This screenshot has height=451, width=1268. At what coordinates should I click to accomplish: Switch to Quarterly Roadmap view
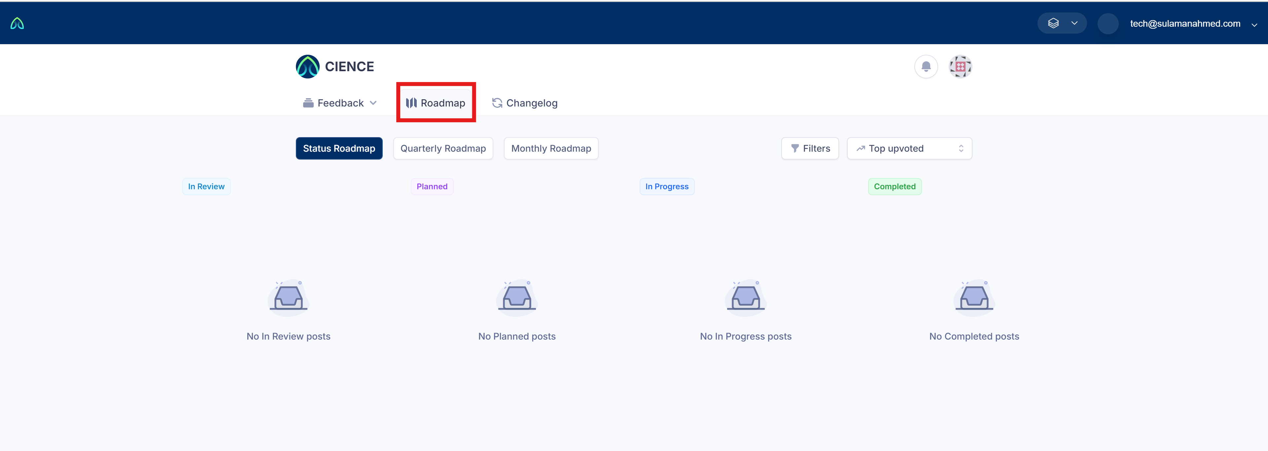[x=442, y=148]
